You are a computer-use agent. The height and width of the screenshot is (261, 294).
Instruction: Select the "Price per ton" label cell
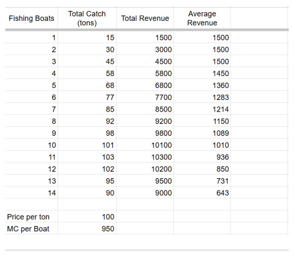[31, 217]
